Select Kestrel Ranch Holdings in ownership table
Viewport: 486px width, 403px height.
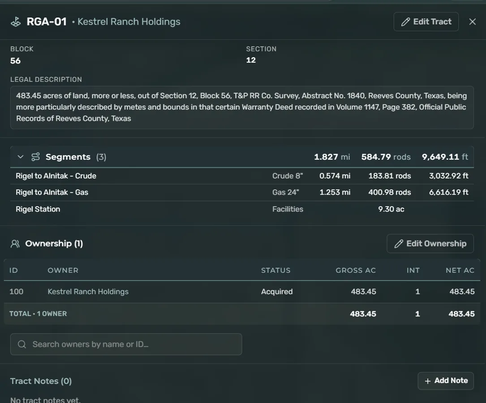(88, 292)
